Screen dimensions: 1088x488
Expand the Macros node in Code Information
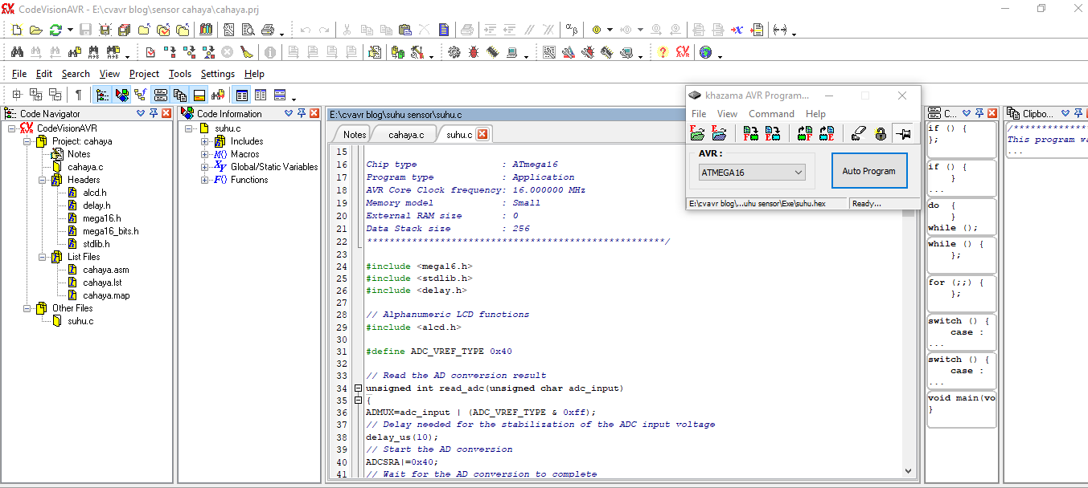point(205,154)
